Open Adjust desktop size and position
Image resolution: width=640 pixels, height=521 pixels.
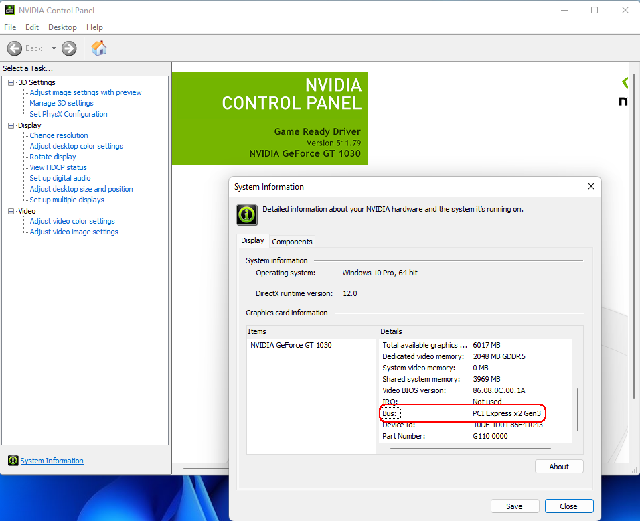pyautogui.click(x=81, y=189)
